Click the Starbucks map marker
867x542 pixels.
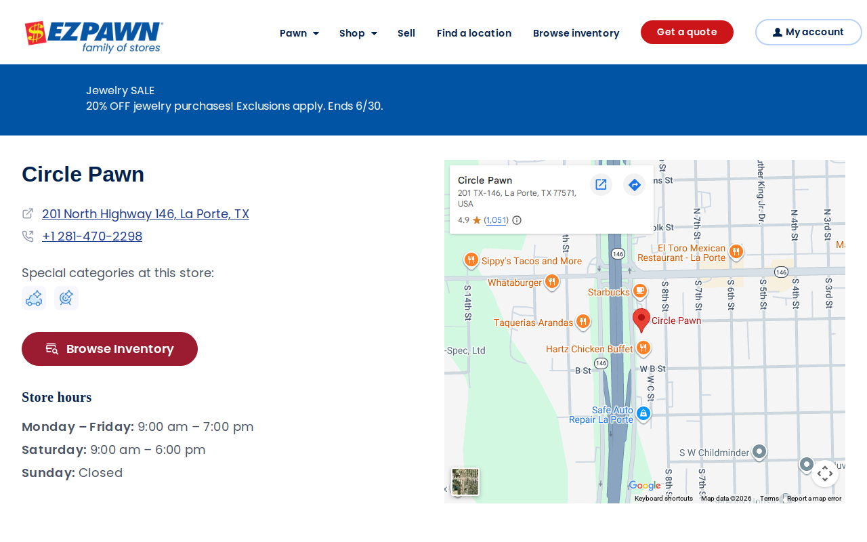pyautogui.click(x=639, y=291)
